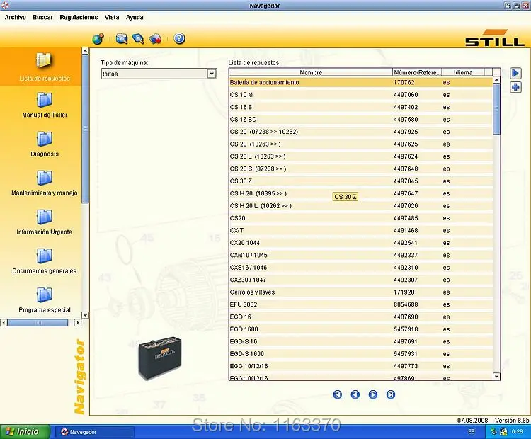
Task: Open Diagnosis folder icon
Action: (45, 139)
